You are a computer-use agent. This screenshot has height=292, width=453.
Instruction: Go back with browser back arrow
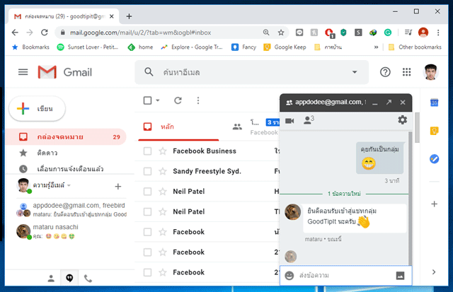[15, 33]
